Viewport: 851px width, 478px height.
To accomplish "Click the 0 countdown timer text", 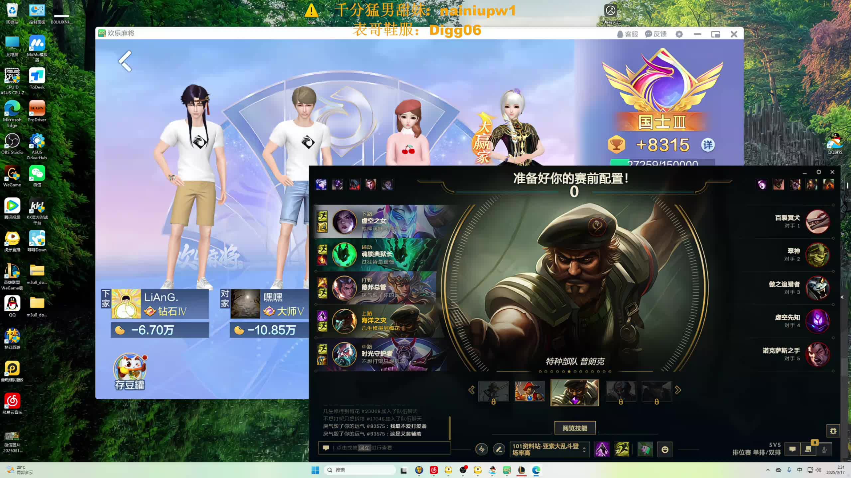I will coord(574,192).
